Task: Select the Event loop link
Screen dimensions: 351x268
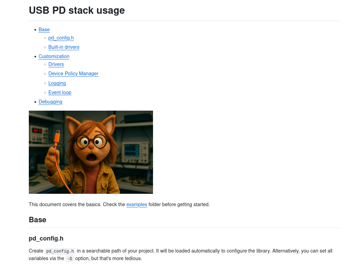Action: click(60, 92)
